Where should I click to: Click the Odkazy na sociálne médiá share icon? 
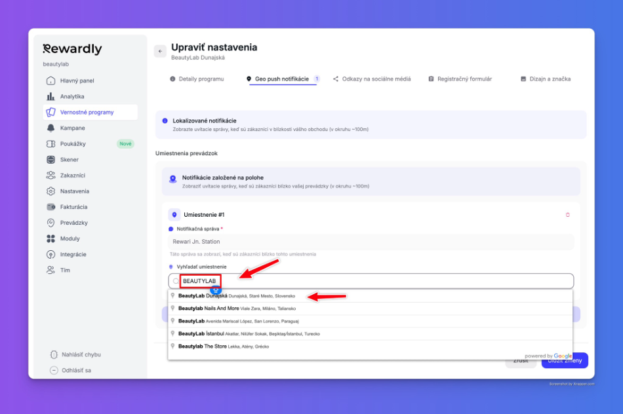pos(336,79)
